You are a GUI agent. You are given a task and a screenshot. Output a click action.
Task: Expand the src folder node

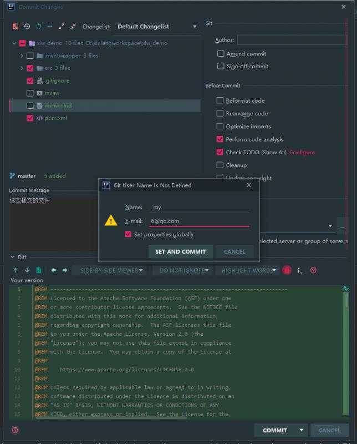[22, 68]
